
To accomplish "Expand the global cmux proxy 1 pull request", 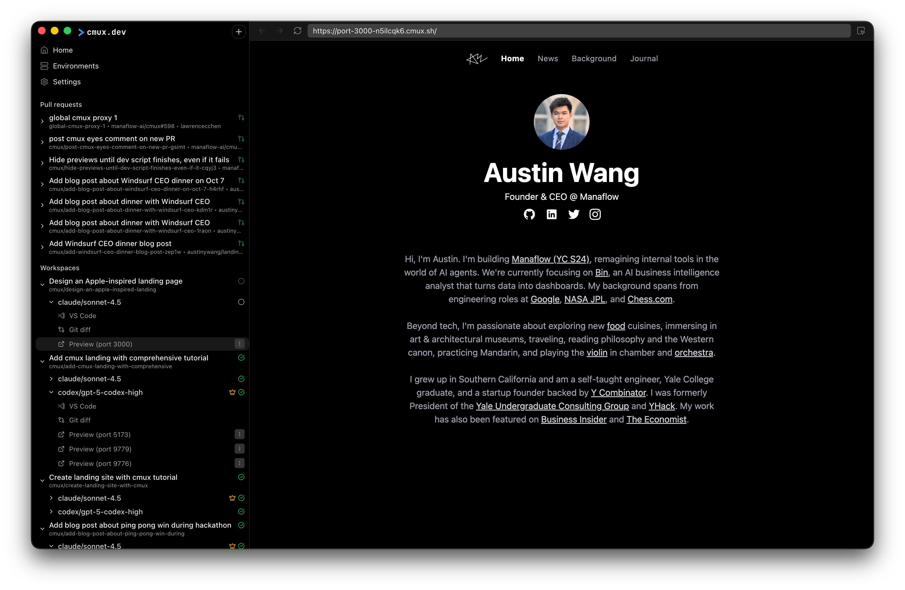I will pos(42,121).
